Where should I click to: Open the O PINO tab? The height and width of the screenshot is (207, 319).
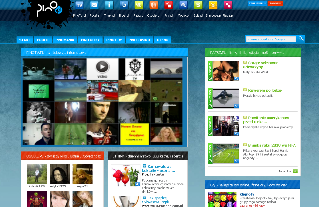point(162,40)
